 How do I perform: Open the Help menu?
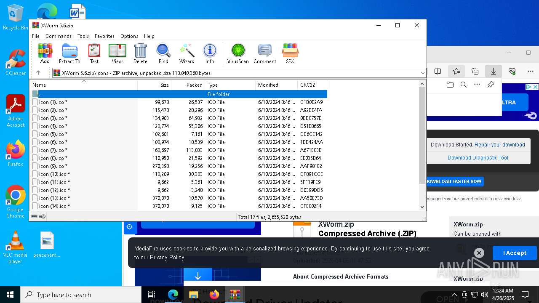[149, 36]
